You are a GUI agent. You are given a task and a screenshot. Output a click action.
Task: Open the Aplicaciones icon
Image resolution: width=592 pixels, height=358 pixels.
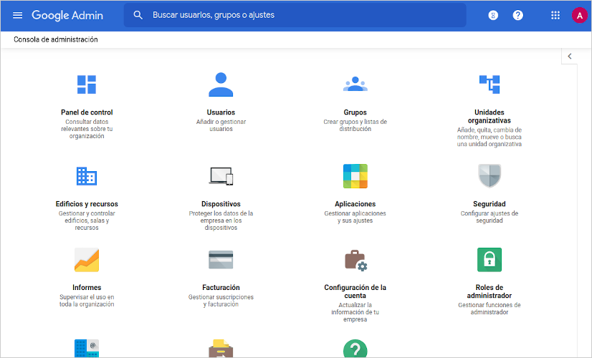(355, 176)
